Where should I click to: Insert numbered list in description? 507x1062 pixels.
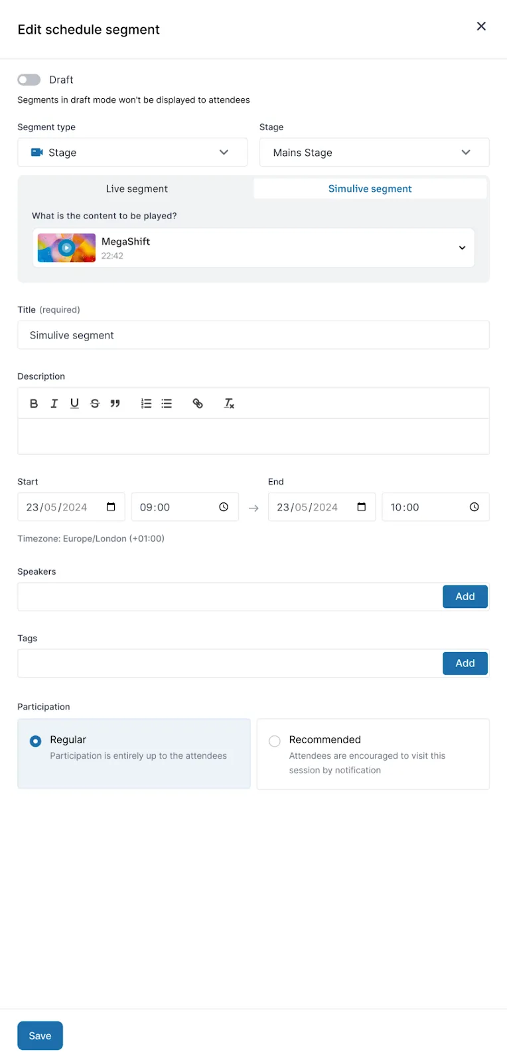[146, 404]
